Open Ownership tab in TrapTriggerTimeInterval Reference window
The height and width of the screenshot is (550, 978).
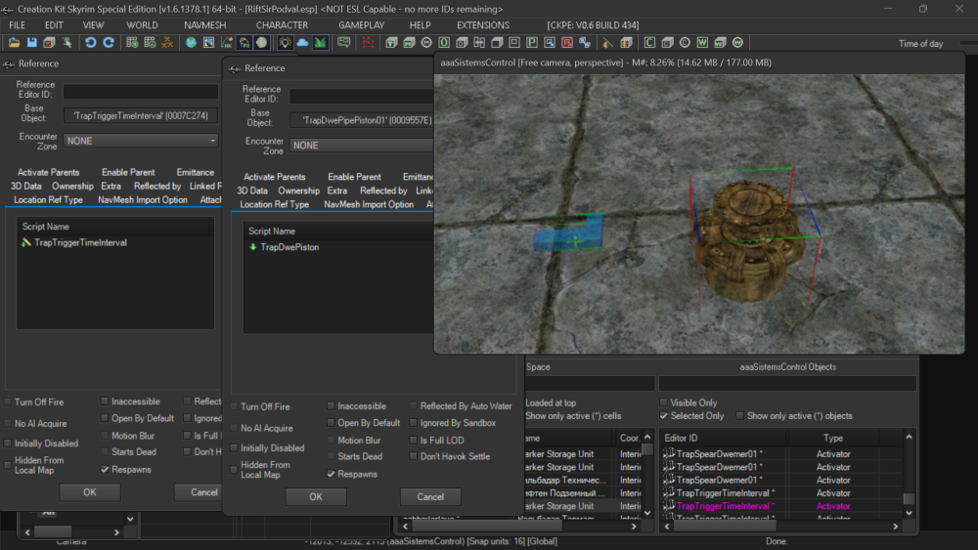click(72, 186)
